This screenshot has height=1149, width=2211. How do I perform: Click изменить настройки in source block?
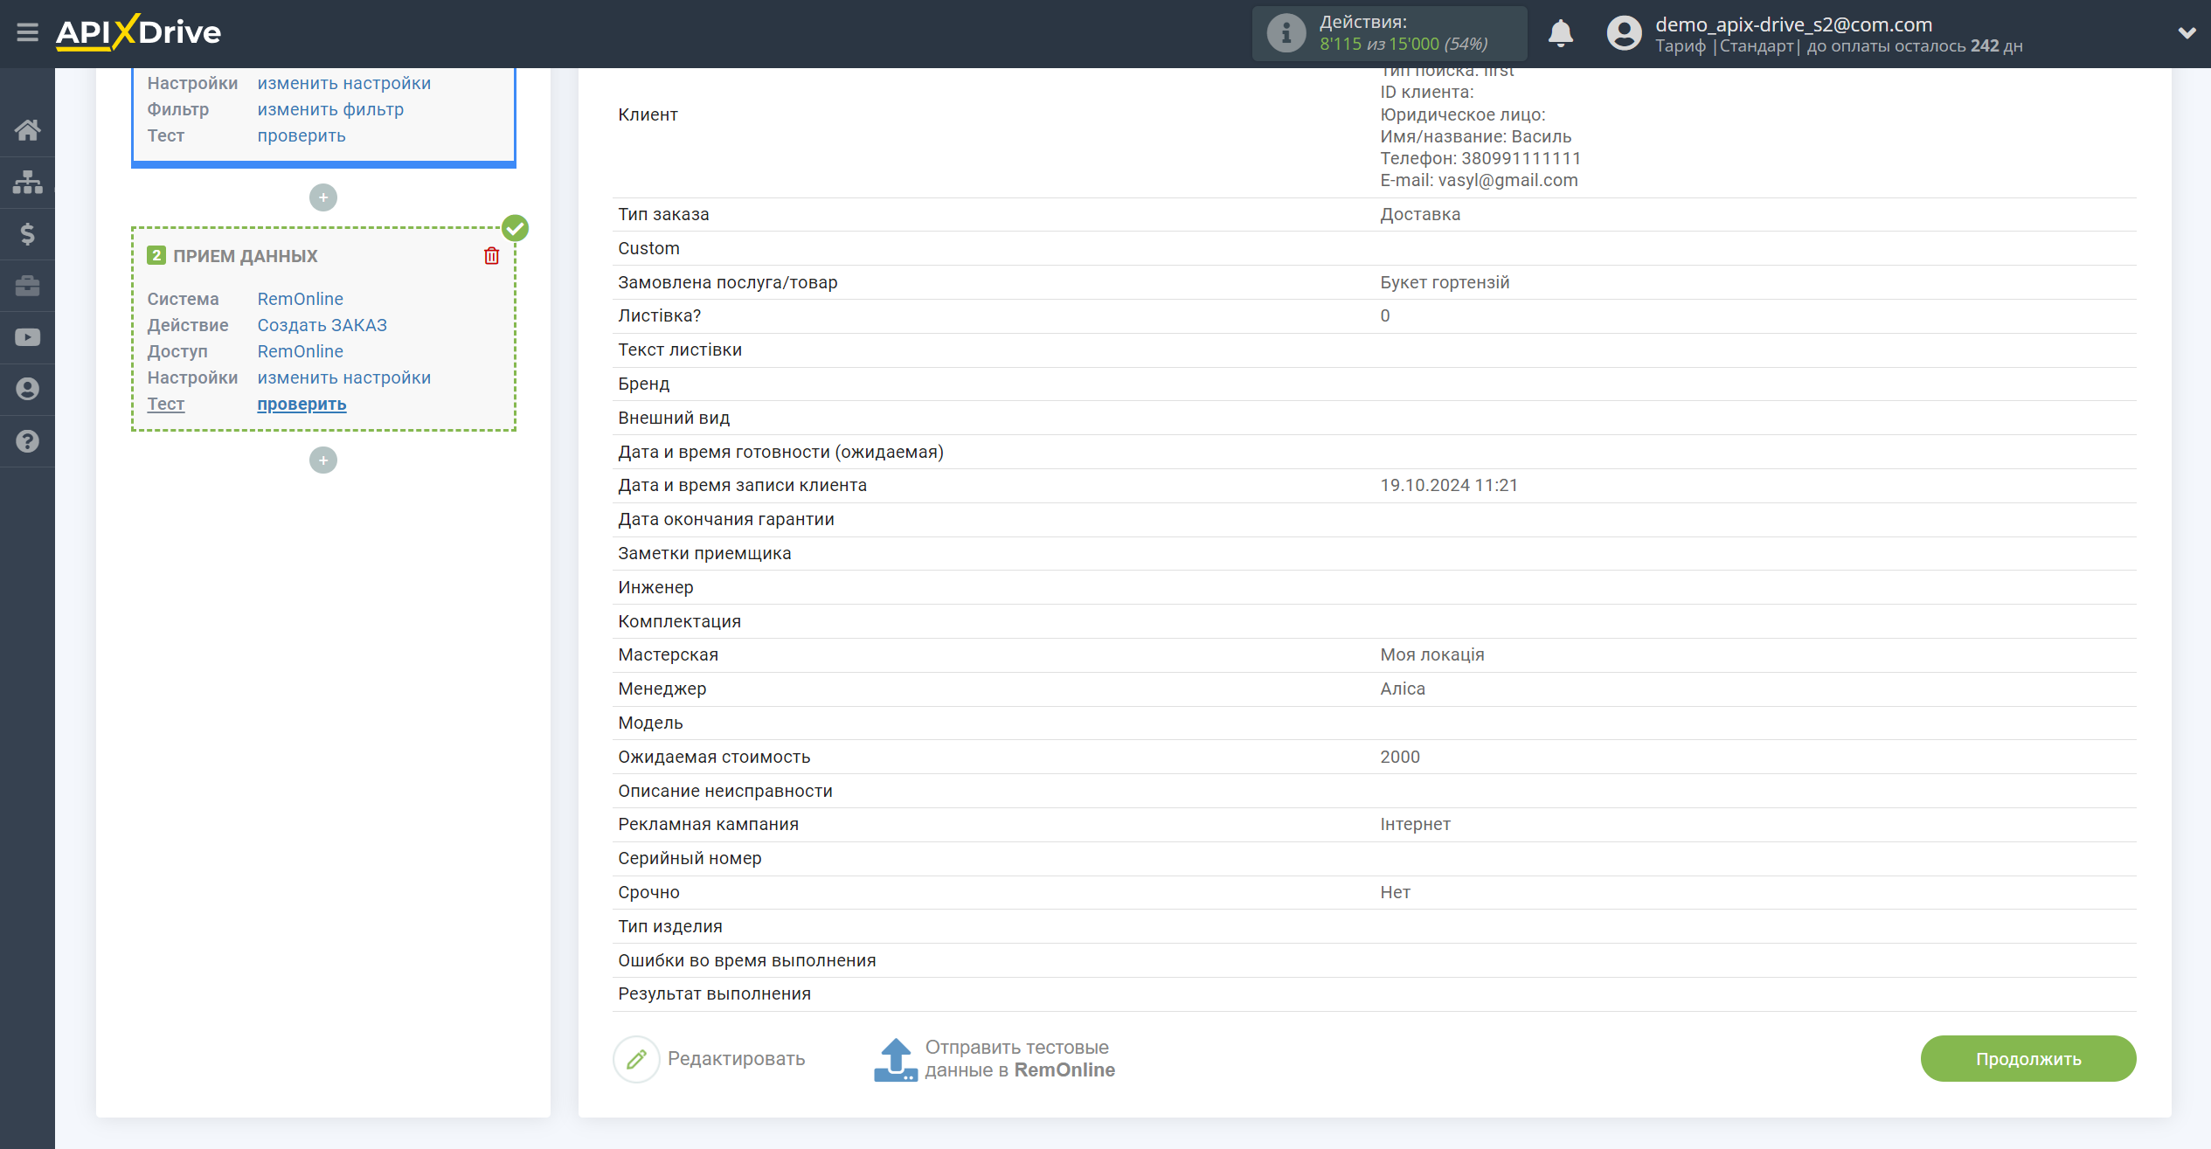click(343, 83)
